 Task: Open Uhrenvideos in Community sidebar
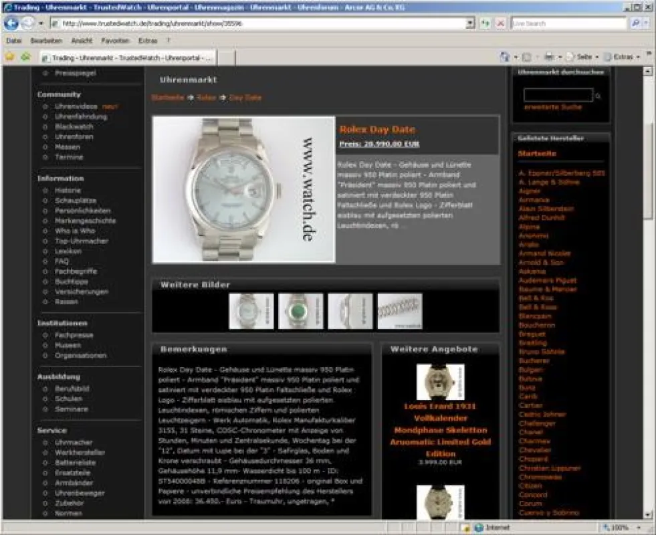click(x=76, y=106)
